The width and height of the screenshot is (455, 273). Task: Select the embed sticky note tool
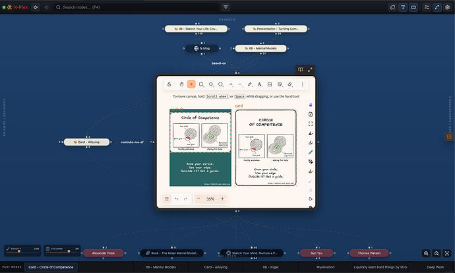click(280, 84)
